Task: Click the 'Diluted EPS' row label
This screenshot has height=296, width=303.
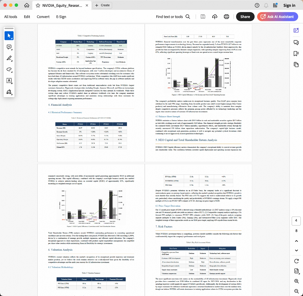Action: (60, 147)
